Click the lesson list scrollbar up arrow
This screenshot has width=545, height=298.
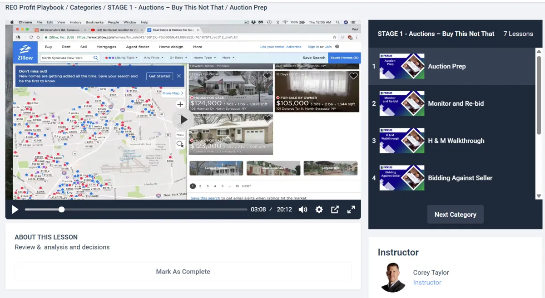[539, 52]
